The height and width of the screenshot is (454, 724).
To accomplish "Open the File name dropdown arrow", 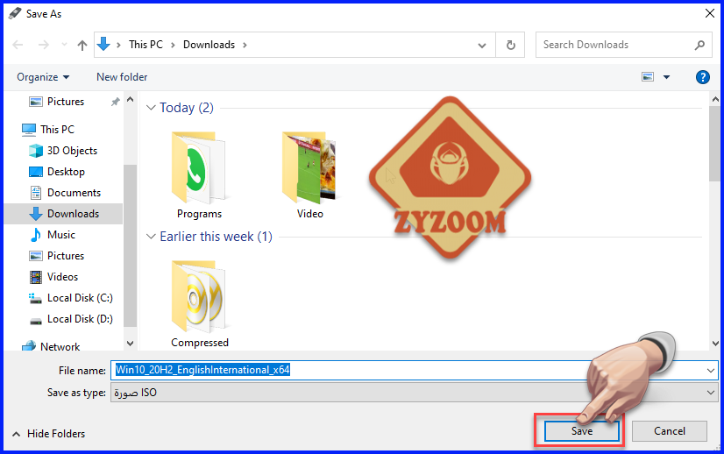I will [711, 371].
